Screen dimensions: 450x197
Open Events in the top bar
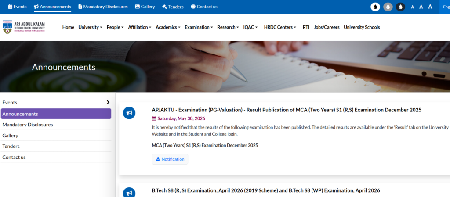point(17,7)
